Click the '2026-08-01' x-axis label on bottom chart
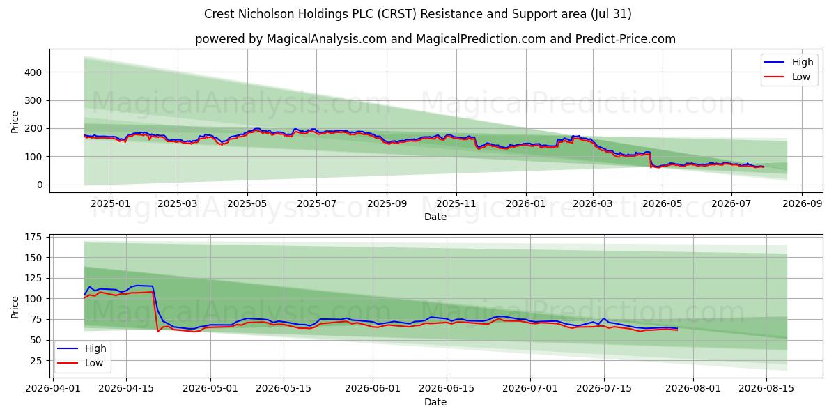This screenshot has width=836, height=418. click(x=692, y=389)
